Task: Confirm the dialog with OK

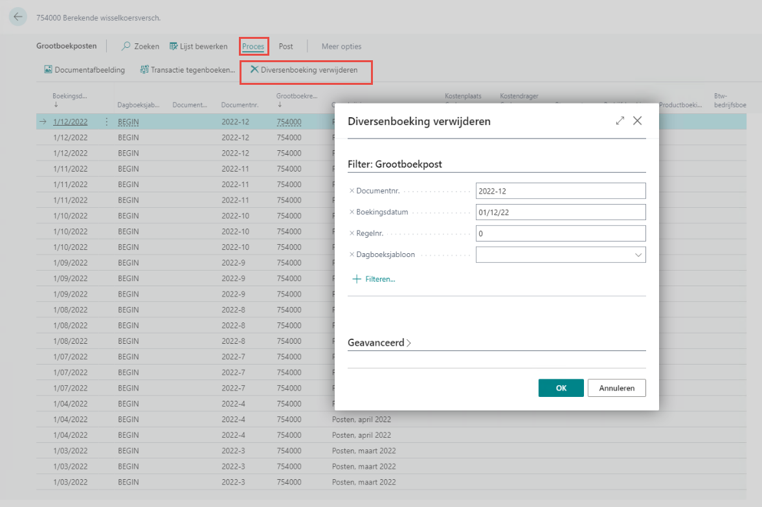Action: (x=561, y=388)
